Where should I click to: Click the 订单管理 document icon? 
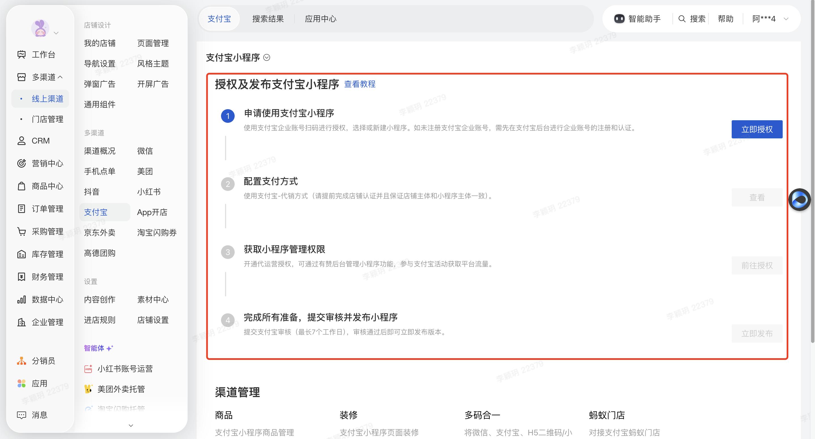pos(21,208)
